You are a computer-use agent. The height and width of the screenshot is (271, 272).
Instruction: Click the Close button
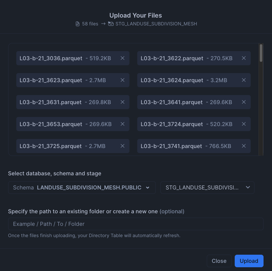[x=219, y=261]
